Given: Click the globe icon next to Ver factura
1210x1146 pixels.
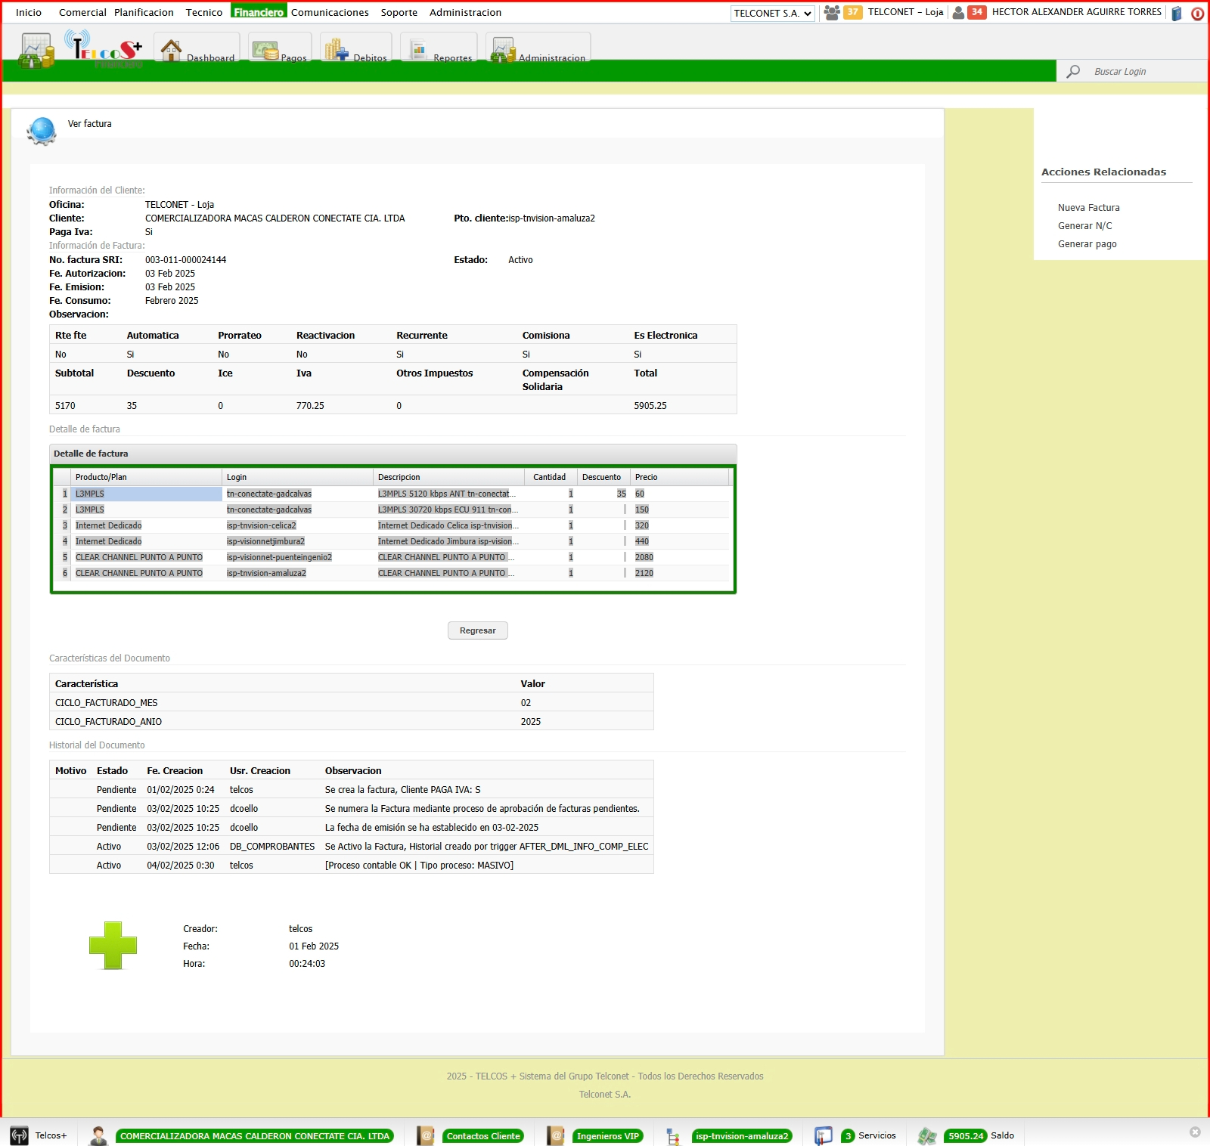Looking at the screenshot, I should click(42, 131).
